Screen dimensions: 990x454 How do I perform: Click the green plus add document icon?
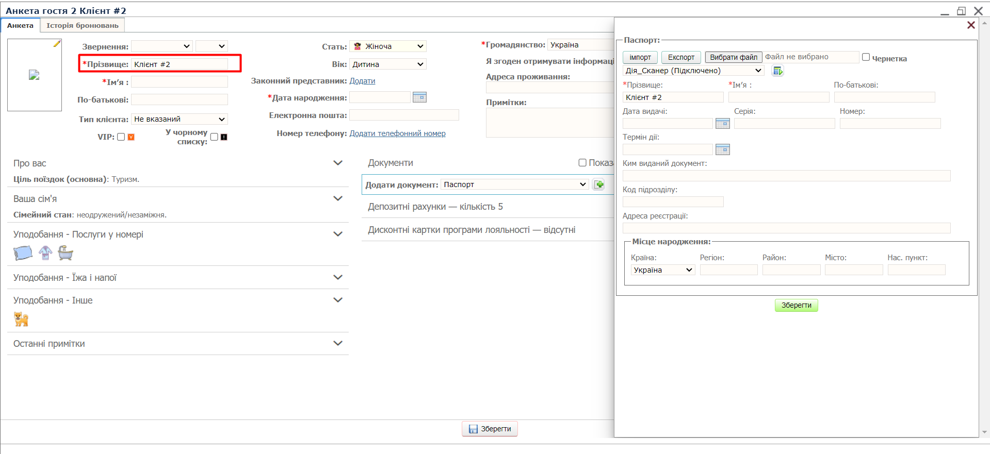tap(599, 184)
